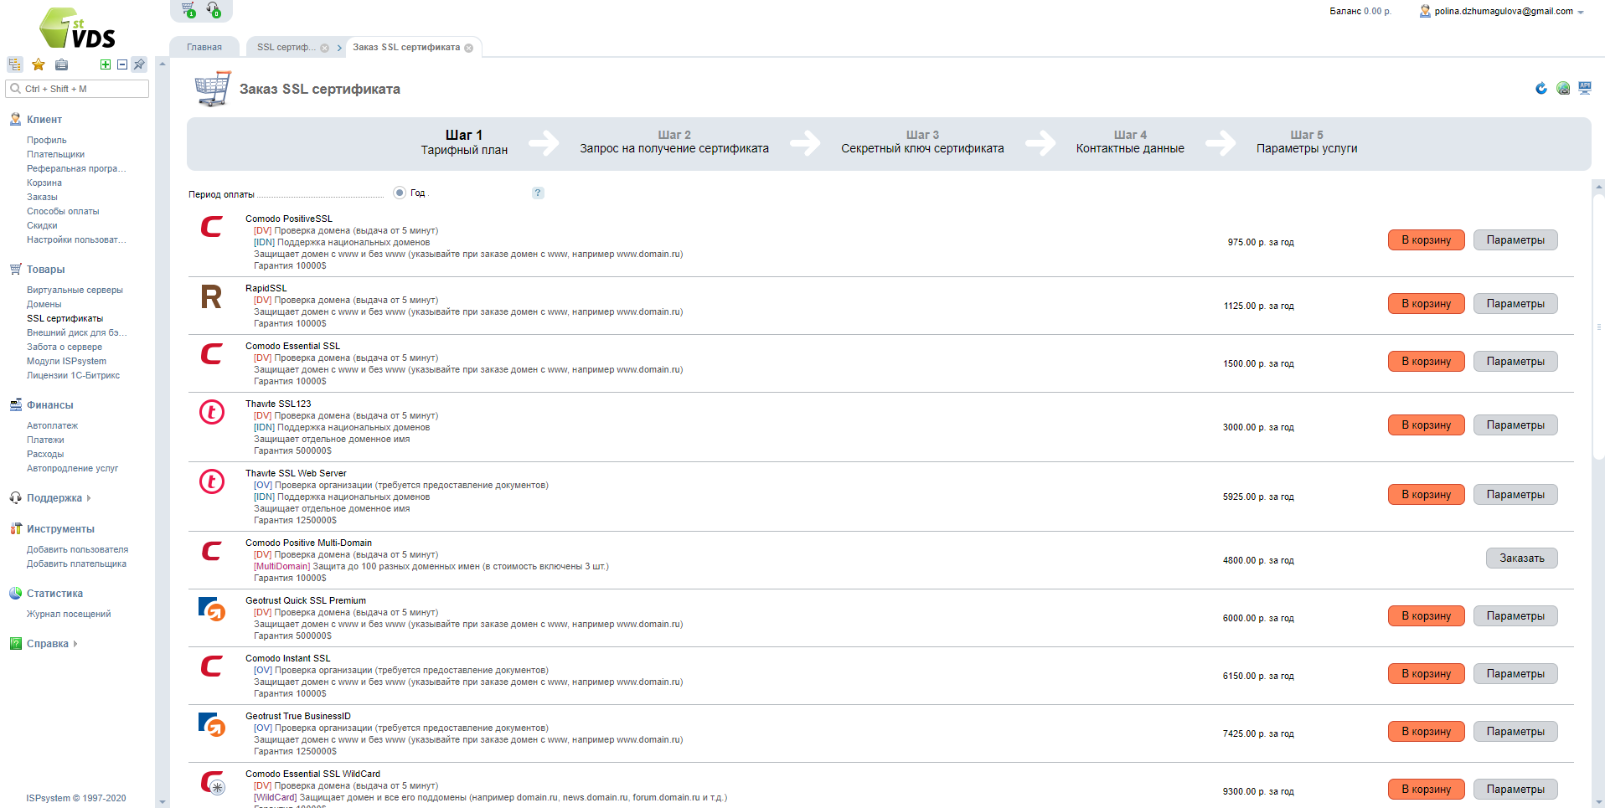Open Параметры for Comodo Instant SSL

tap(1515, 674)
